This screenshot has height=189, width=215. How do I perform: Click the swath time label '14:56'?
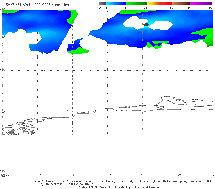6,176
